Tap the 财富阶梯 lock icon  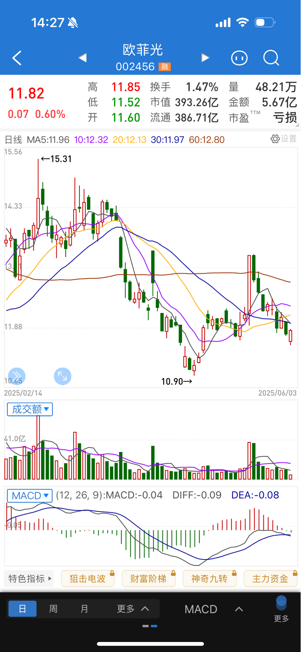click(x=173, y=573)
